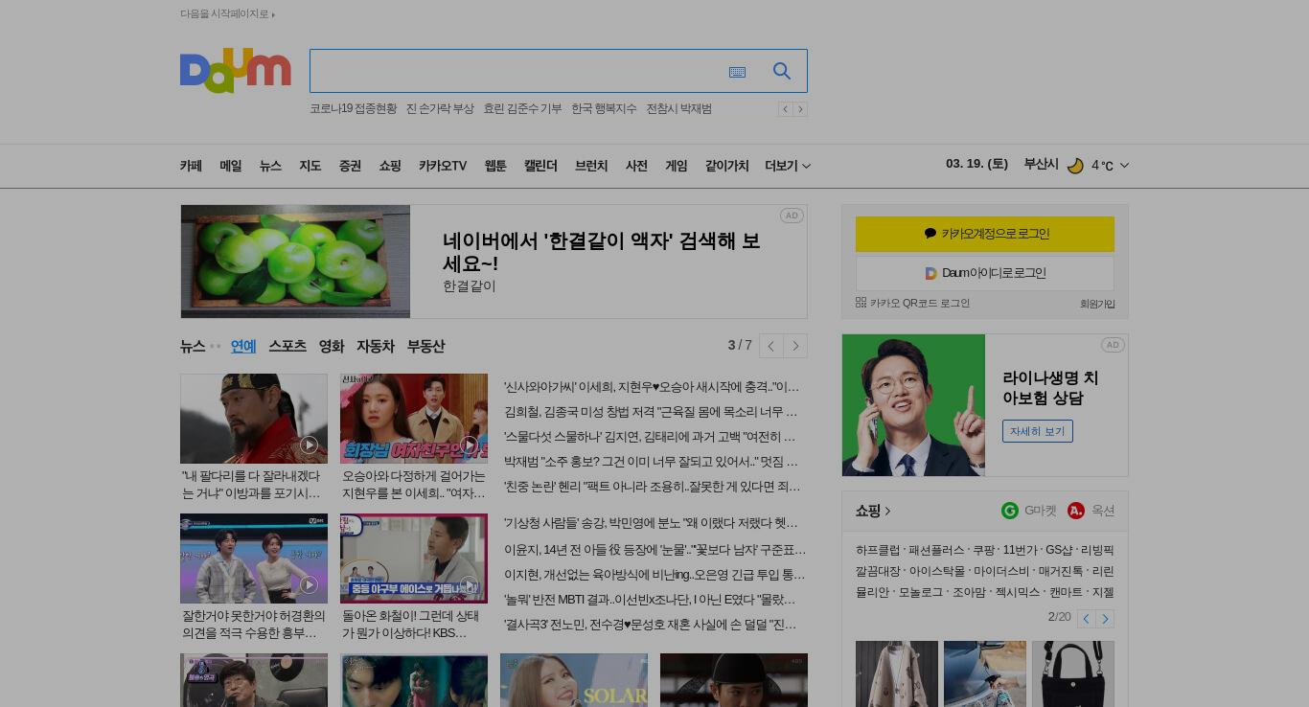Image resolution: width=1309 pixels, height=707 pixels.
Task: Select the 스포츠 news tab
Action: coord(287,346)
